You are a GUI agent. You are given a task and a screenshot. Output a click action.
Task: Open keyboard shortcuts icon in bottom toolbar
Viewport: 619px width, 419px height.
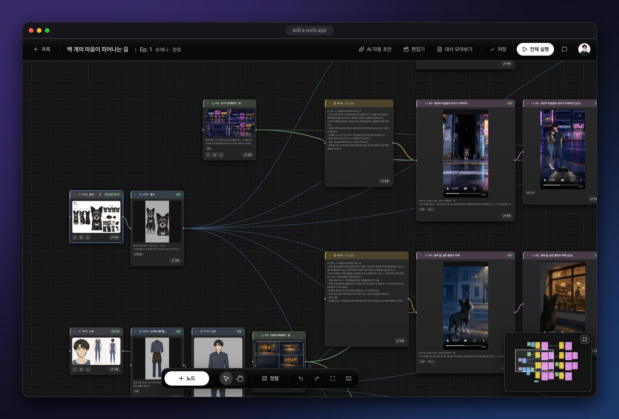(348, 379)
